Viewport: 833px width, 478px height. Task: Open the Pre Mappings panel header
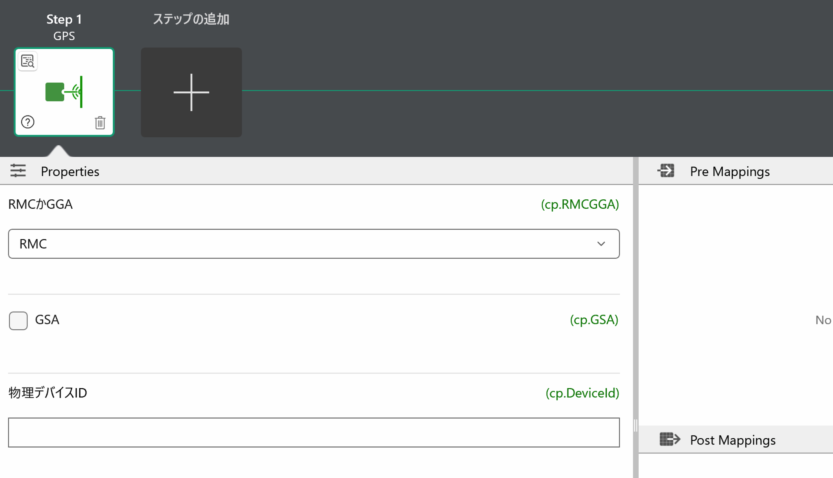pyautogui.click(x=729, y=171)
